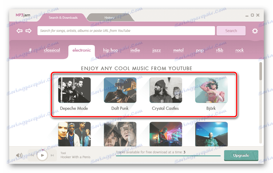
Task: Choose the indie genre
Action: tap(135, 50)
